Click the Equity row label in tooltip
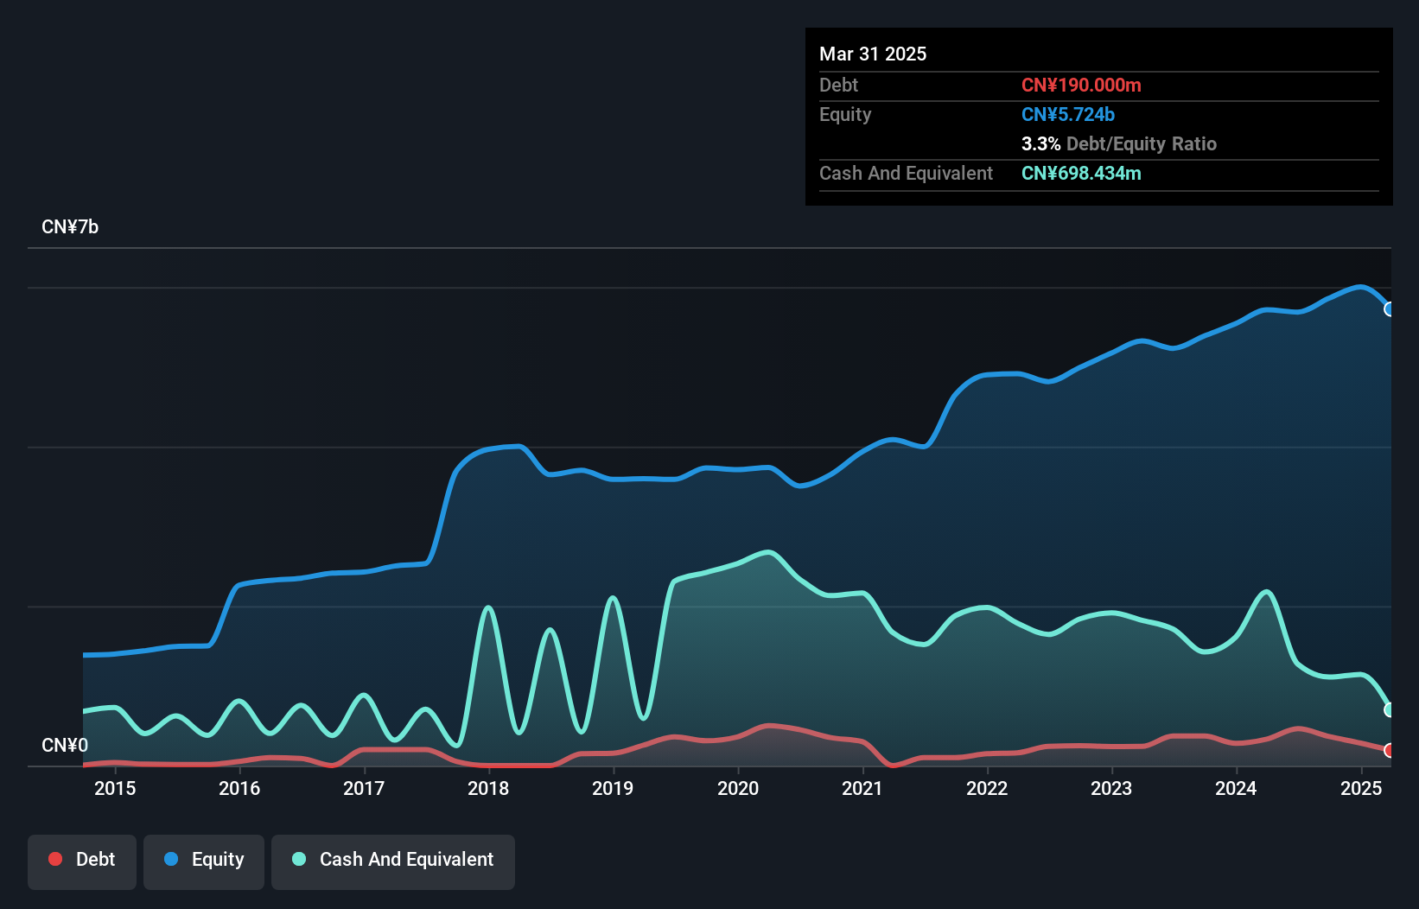Screen dimensions: 1419x909 845,115
